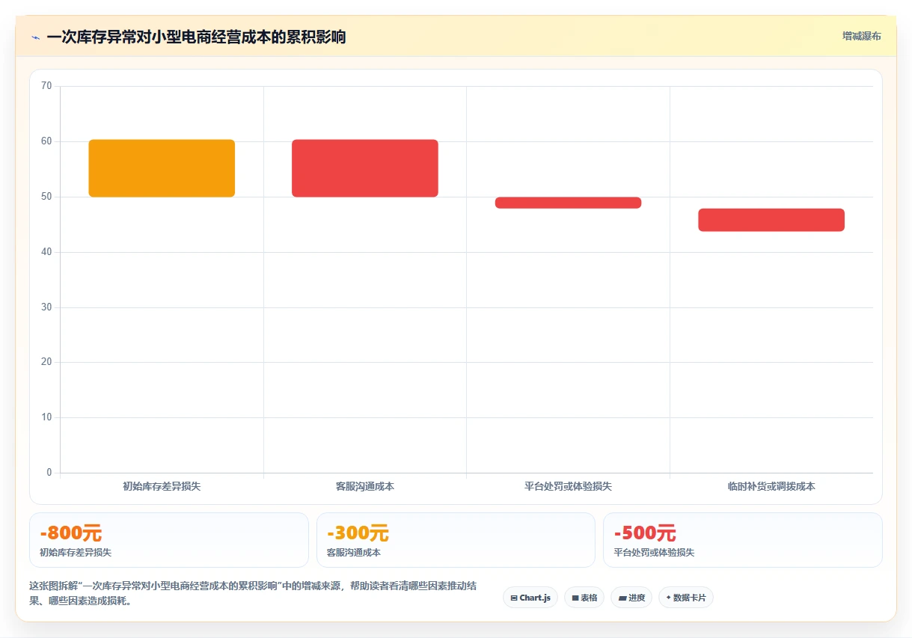
Task: Click the -800元 value card
Action: [x=169, y=540]
